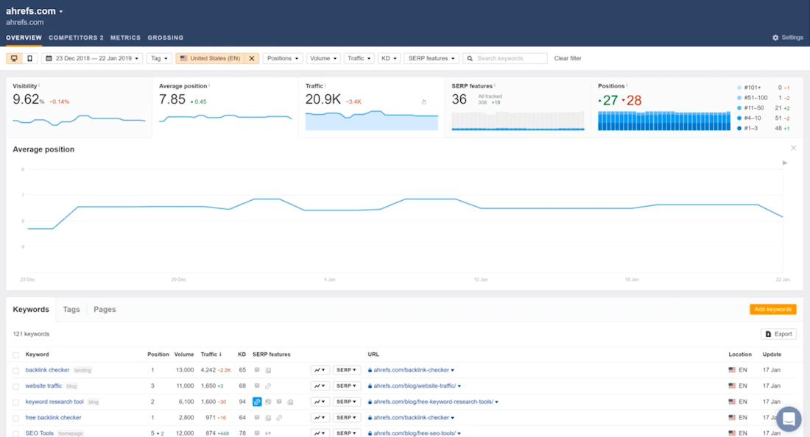Open SERP dropdown for website traffic row

pos(346,386)
